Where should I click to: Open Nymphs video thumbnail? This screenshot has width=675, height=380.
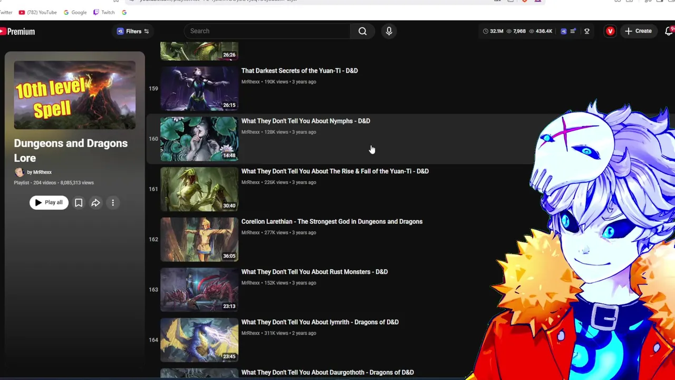click(199, 139)
